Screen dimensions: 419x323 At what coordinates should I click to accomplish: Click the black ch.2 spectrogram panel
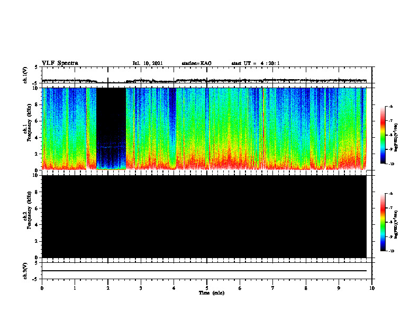pyautogui.click(x=204, y=216)
